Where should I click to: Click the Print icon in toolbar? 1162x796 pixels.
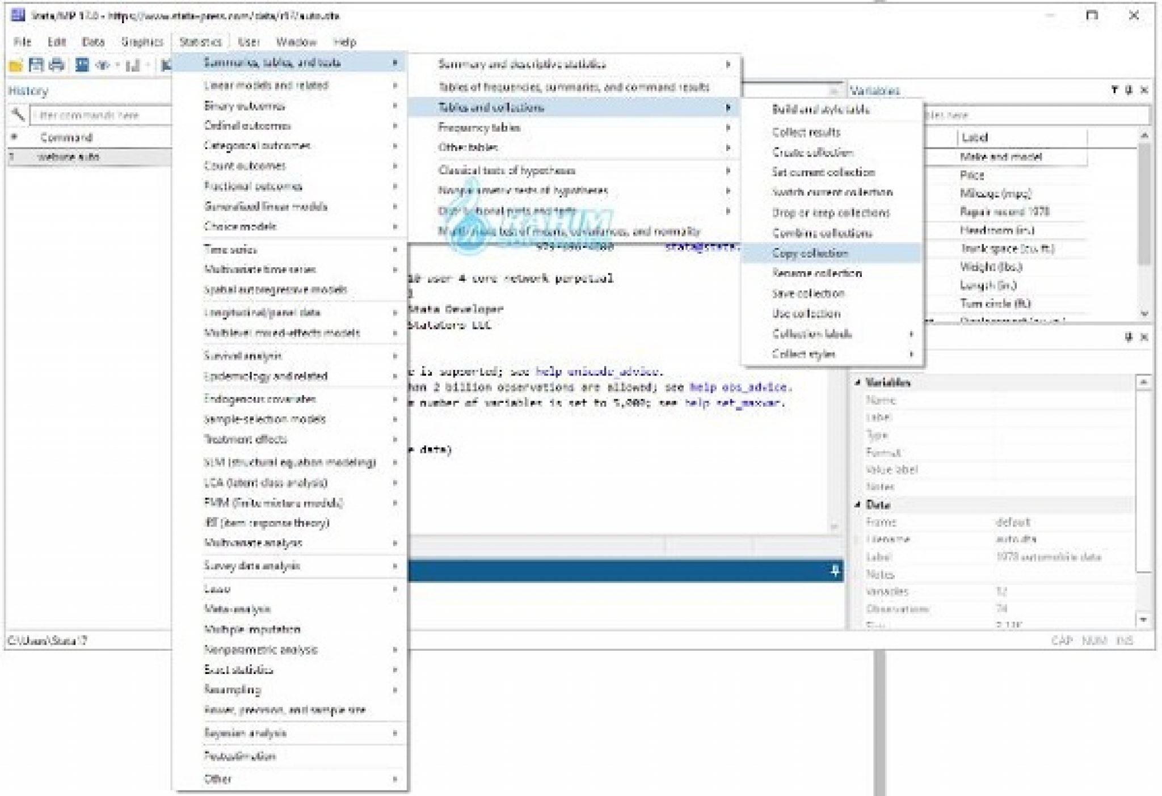(x=57, y=65)
